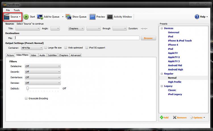Switch to the Video tab

[34, 55]
